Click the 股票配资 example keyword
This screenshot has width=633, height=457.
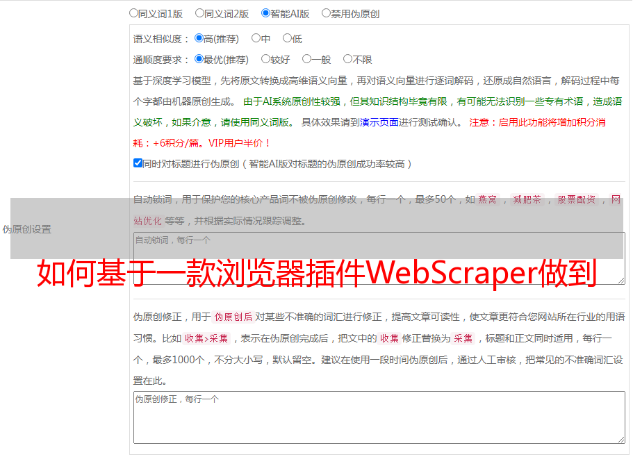tap(577, 199)
